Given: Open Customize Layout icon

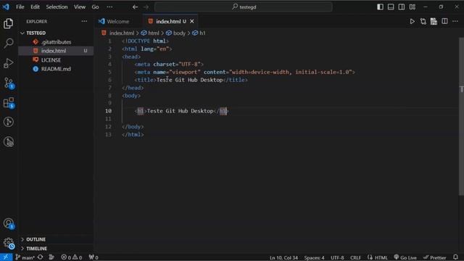Looking at the screenshot, I should (413, 7).
